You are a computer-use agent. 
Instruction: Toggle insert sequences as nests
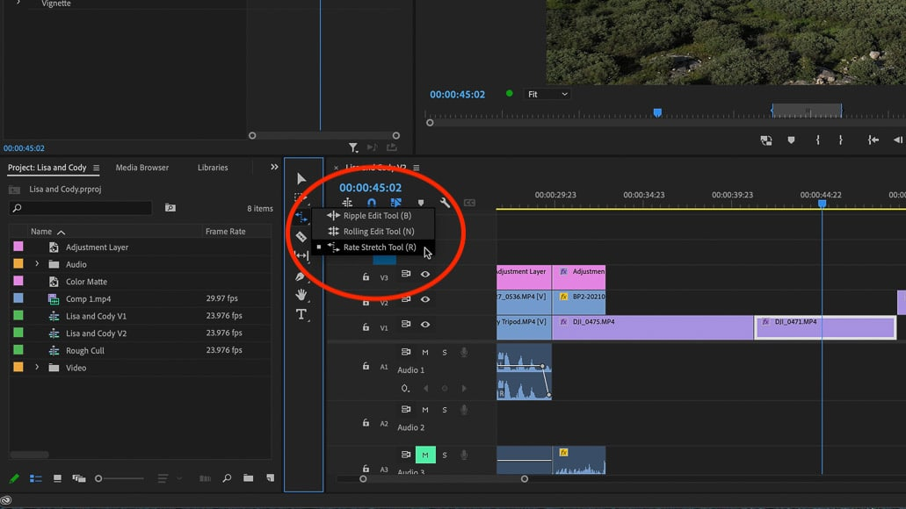(347, 203)
